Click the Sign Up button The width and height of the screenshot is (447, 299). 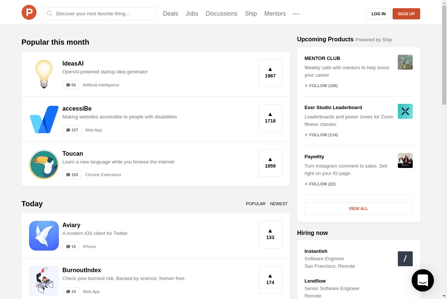coord(406,14)
